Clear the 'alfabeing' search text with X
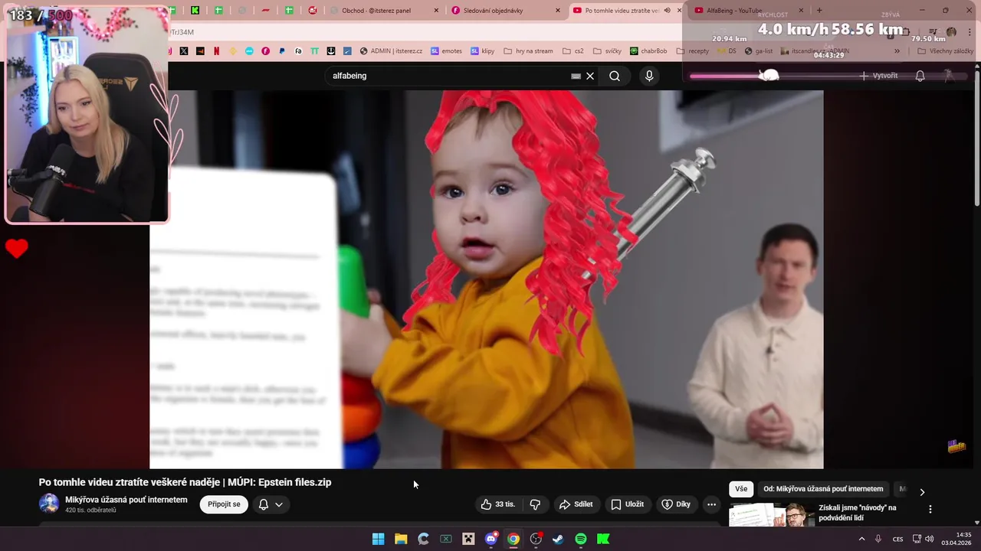The height and width of the screenshot is (551, 981). pos(590,76)
